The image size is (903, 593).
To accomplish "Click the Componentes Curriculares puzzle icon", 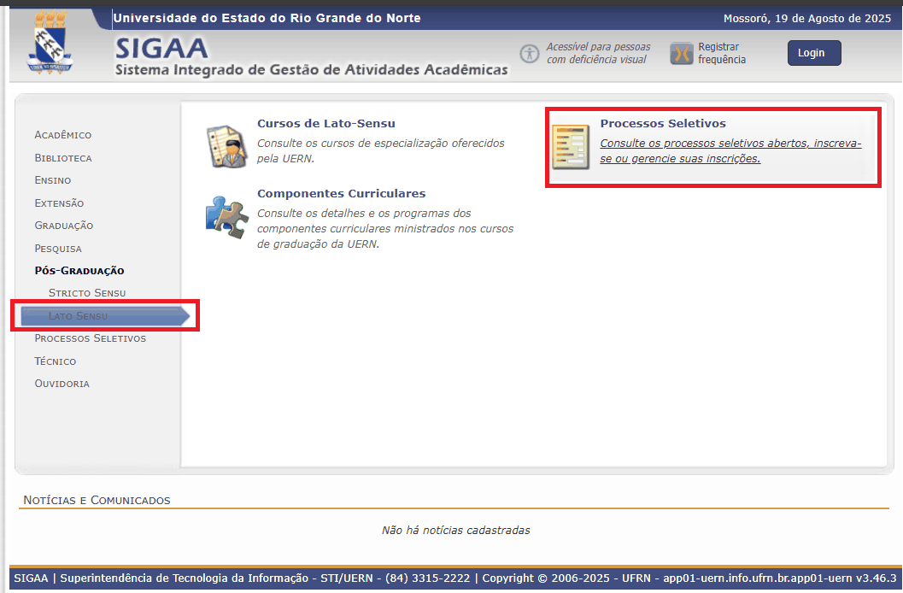I will 226,216.
